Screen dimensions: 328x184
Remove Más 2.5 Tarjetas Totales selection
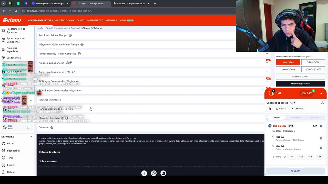[x=321, y=138]
